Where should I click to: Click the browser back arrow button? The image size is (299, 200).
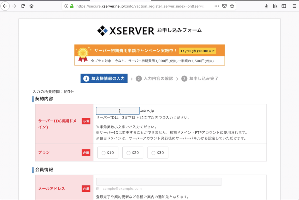pyautogui.click(x=5, y=6)
